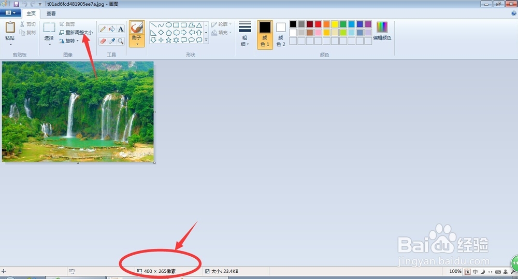
Task: Select the oval shape
Action: click(x=168, y=25)
